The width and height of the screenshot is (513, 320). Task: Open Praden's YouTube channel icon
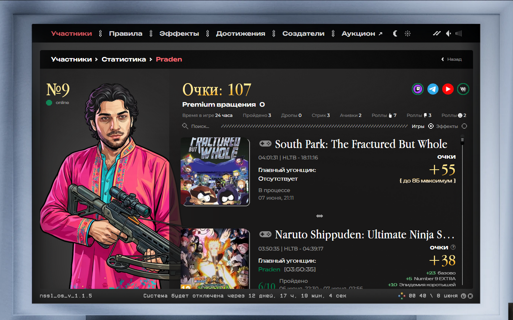coord(448,89)
